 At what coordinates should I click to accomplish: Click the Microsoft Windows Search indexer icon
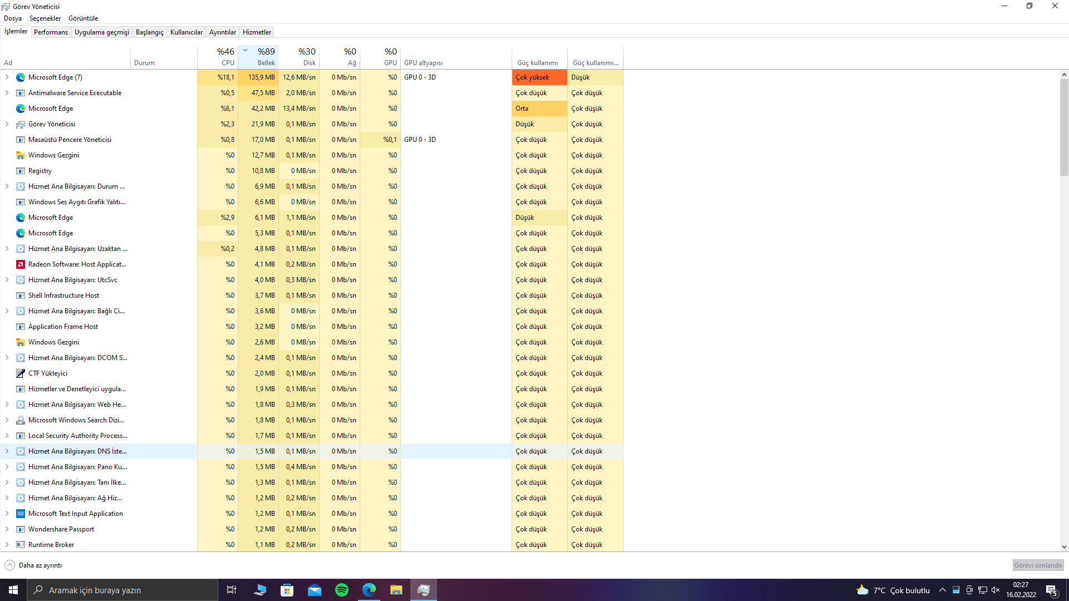point(21,420)
